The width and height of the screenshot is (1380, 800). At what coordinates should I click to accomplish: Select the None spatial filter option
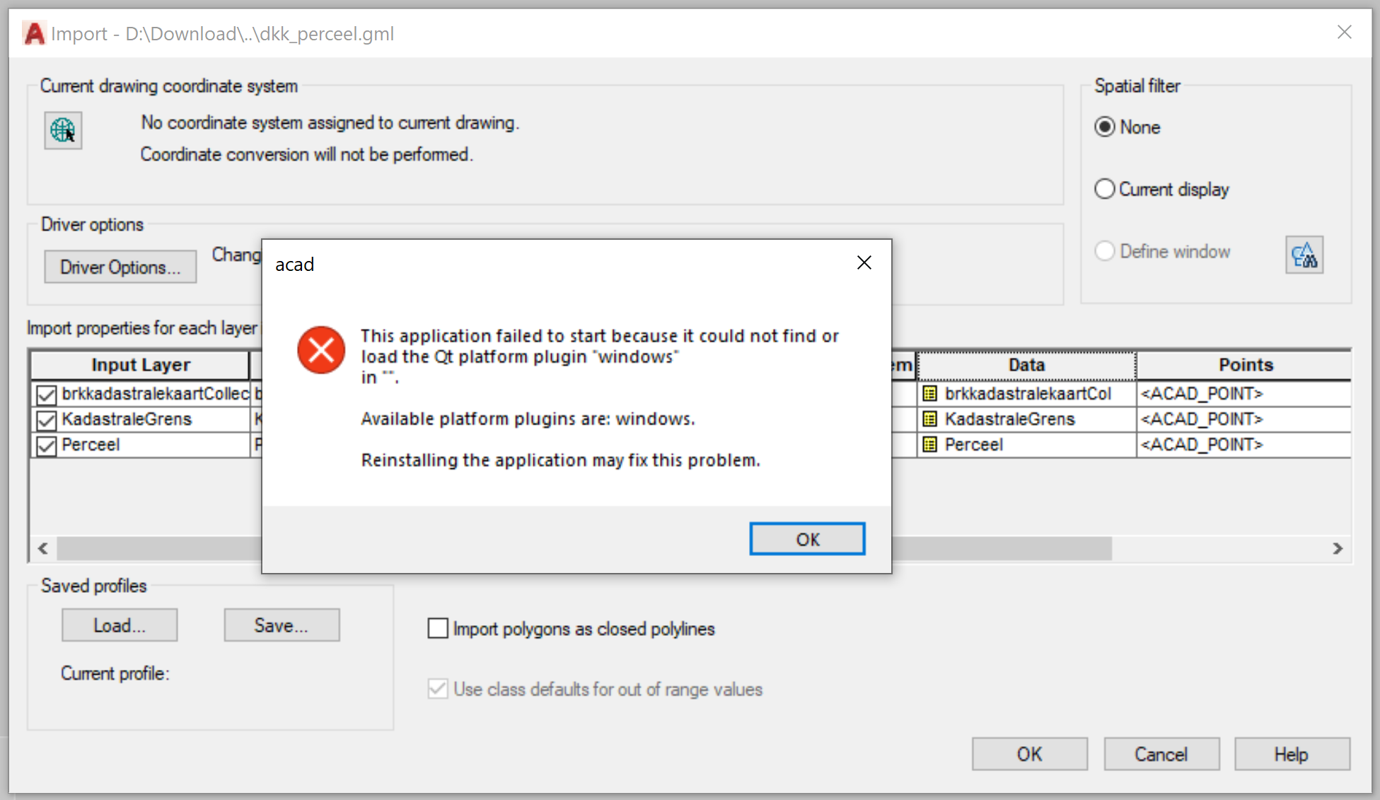[x=1105, y=127]
